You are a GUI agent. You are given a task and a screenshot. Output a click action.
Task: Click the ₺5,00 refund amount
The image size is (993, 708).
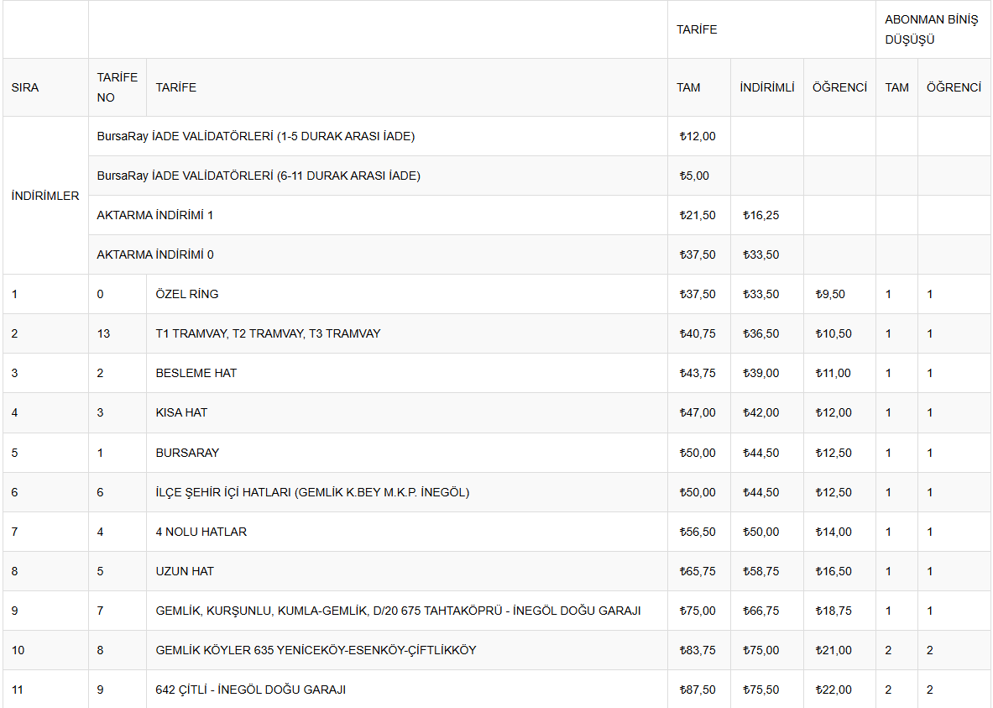tap(694, 176)
